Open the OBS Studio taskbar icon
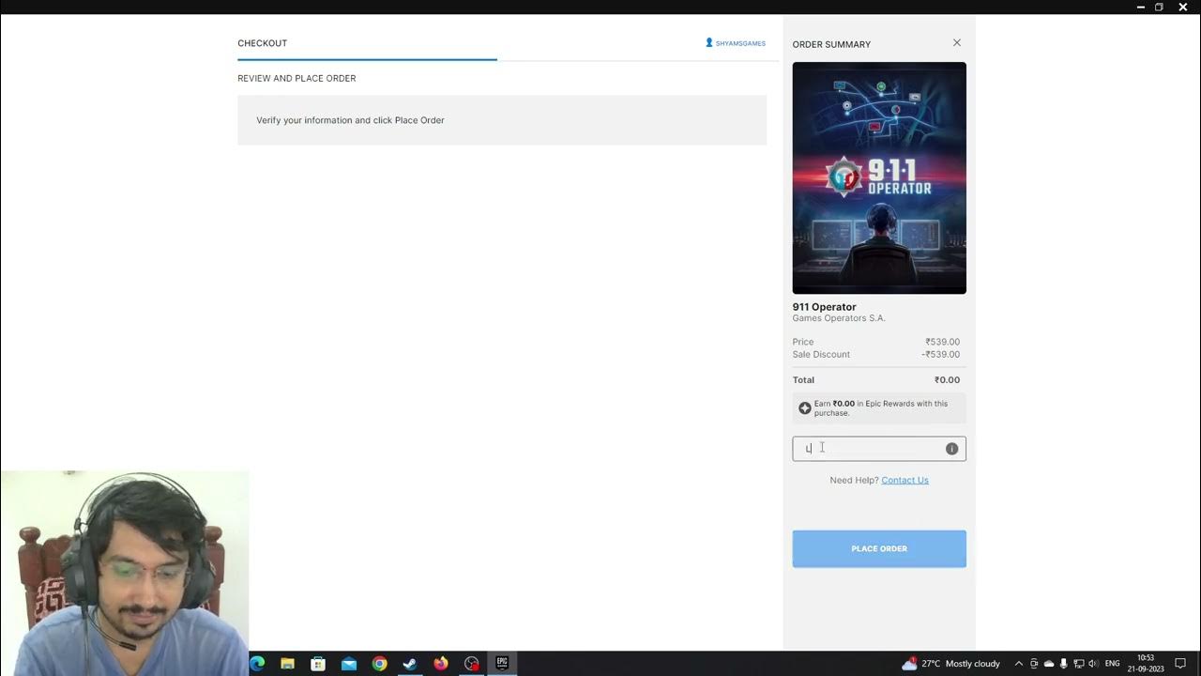The height and width of the screenshot is (676, 1201). pos(472,664)
